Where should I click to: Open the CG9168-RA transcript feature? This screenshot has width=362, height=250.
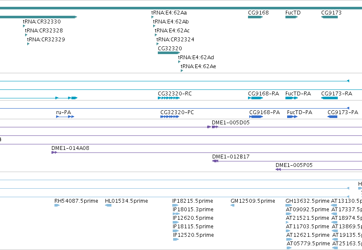tap(255, 98)
